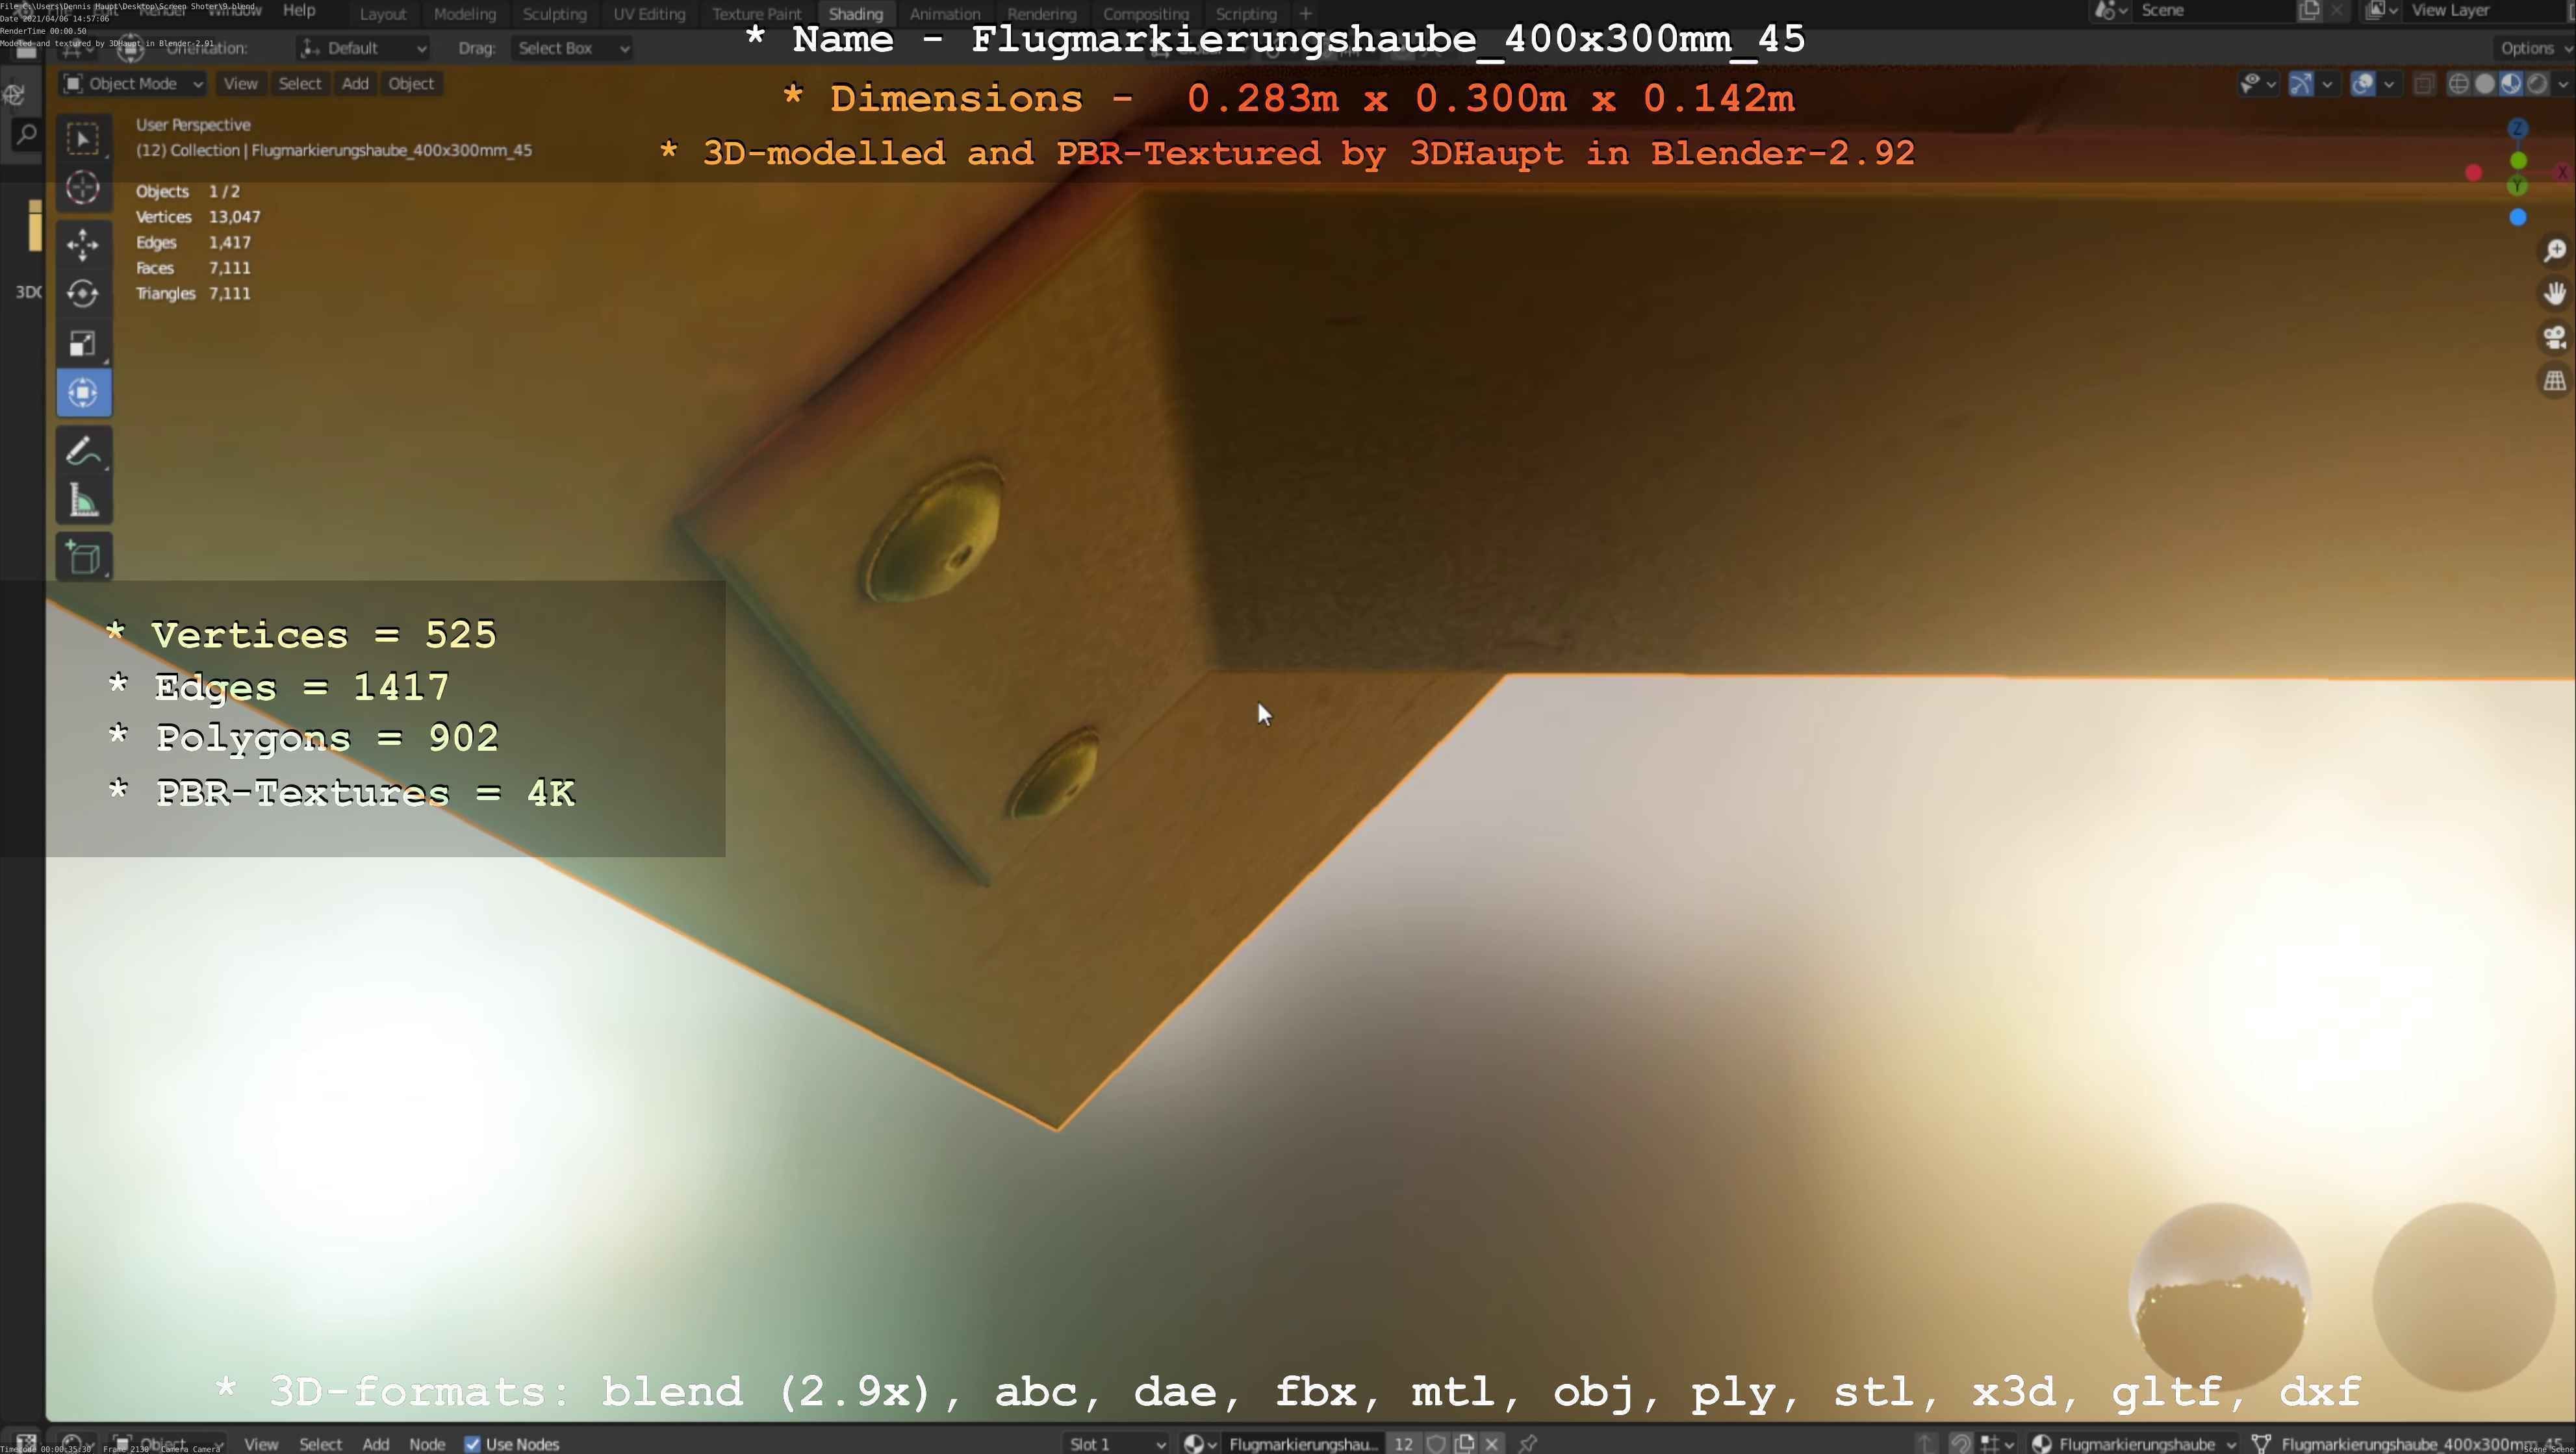Select the Add Cube tool
Screen dimensions: 2576x1454
point(83,558)
